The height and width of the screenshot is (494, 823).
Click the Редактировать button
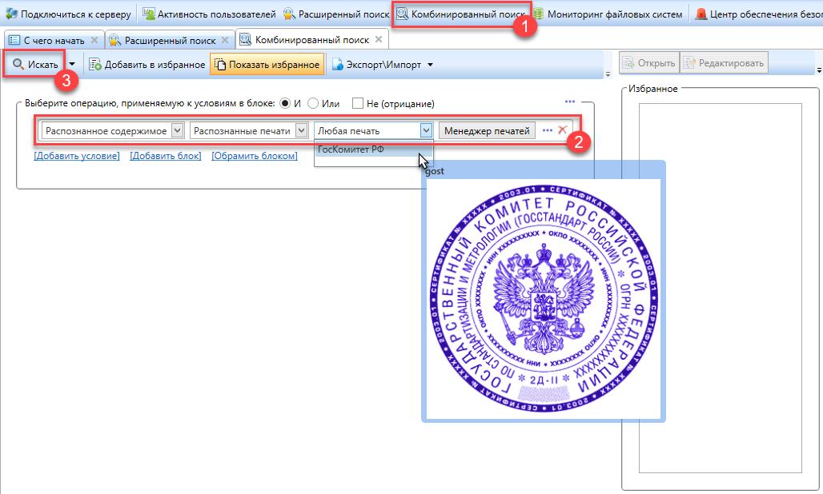(724, 63)
